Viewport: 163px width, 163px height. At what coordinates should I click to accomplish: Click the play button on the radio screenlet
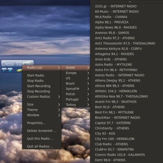(x=4, y=70)
